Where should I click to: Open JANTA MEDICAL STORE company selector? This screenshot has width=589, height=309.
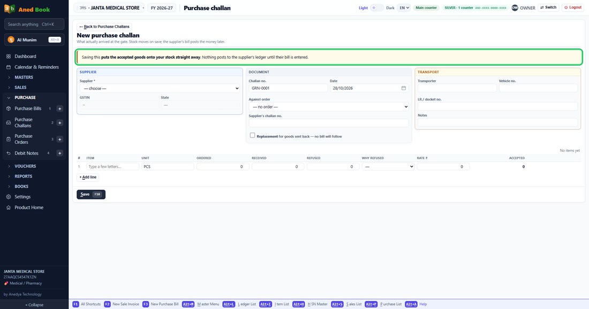[x=109, y=8]
